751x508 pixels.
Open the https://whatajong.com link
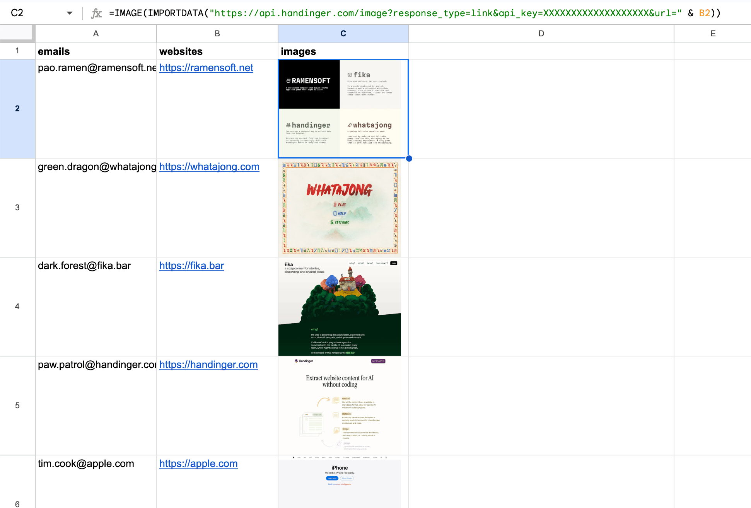click(209, 167)
